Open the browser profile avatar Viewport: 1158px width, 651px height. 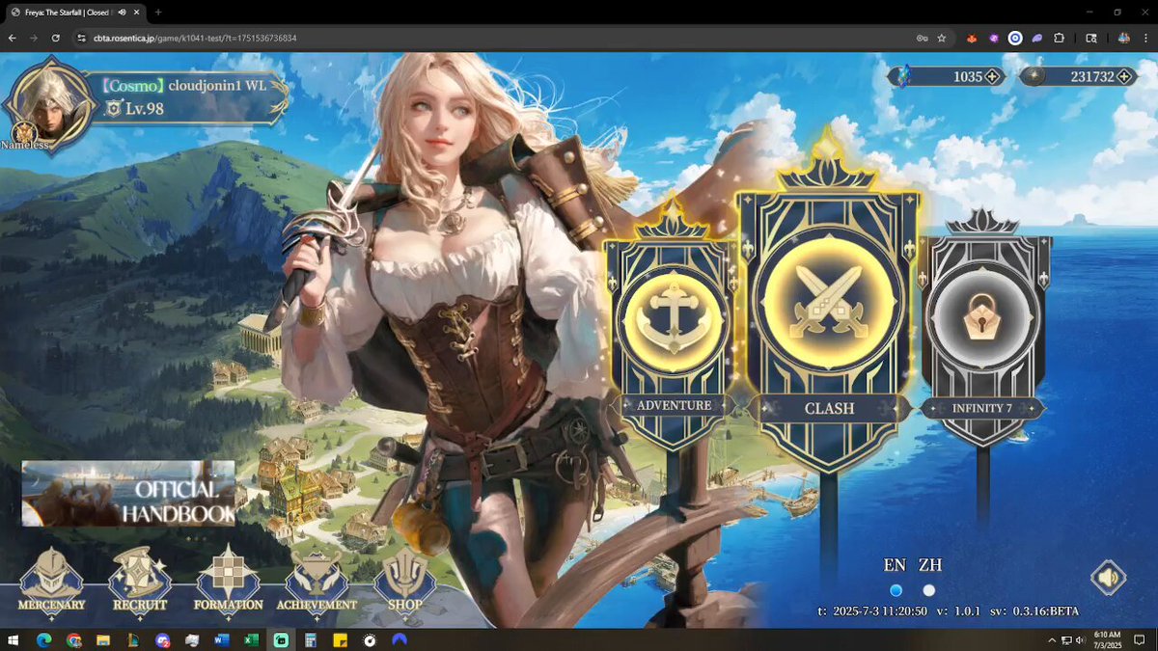click(1124, 38)
